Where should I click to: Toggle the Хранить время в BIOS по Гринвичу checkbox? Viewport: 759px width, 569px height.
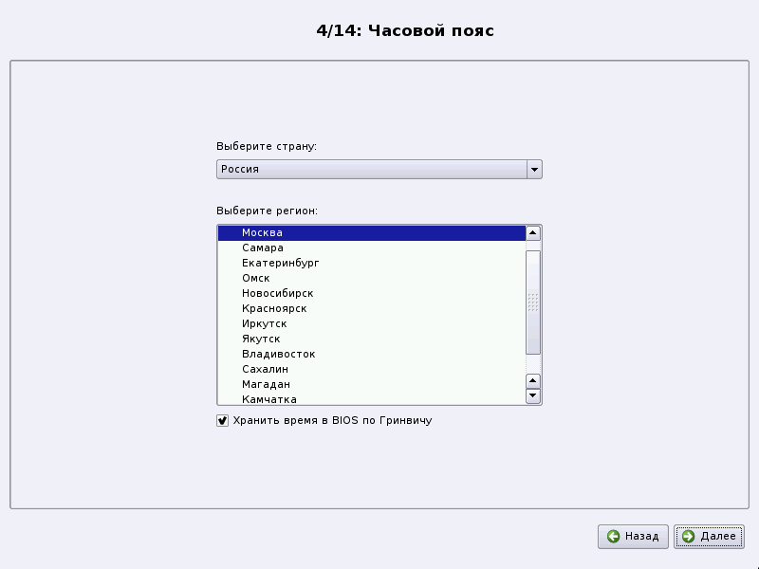coord(223,420)
